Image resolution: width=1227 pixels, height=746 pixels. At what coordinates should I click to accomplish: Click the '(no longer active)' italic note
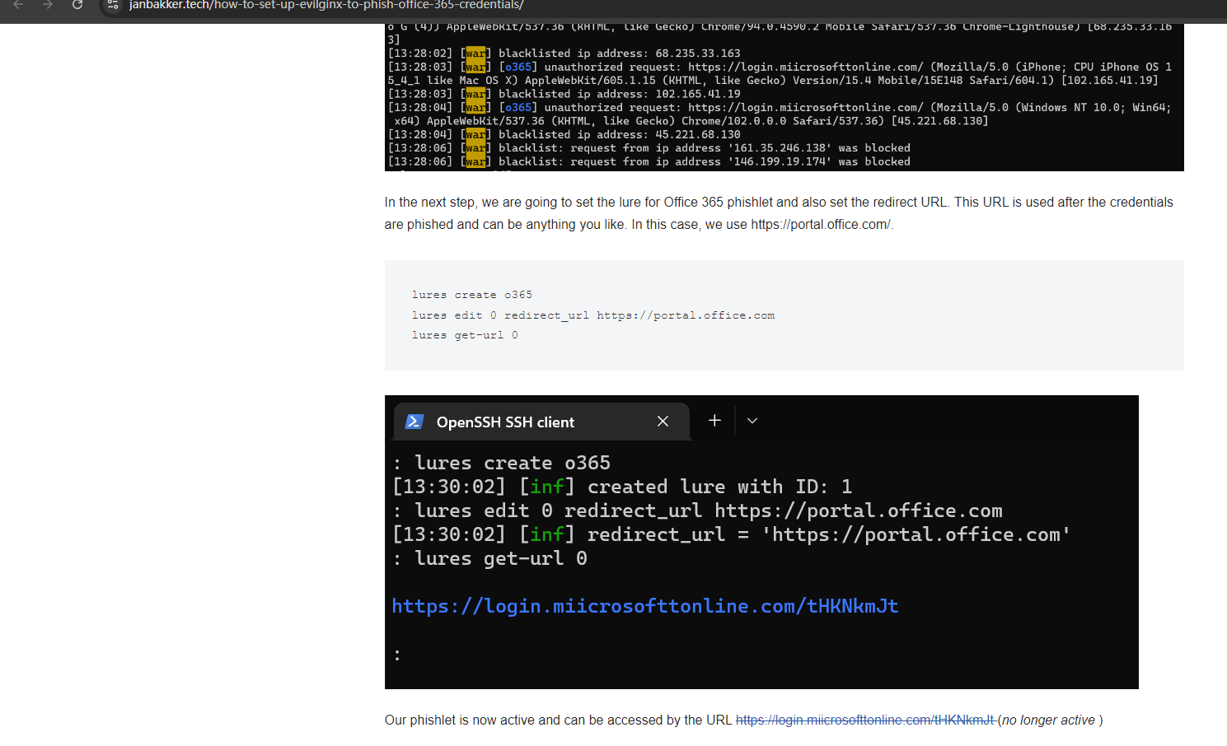tap(1050, 720)
